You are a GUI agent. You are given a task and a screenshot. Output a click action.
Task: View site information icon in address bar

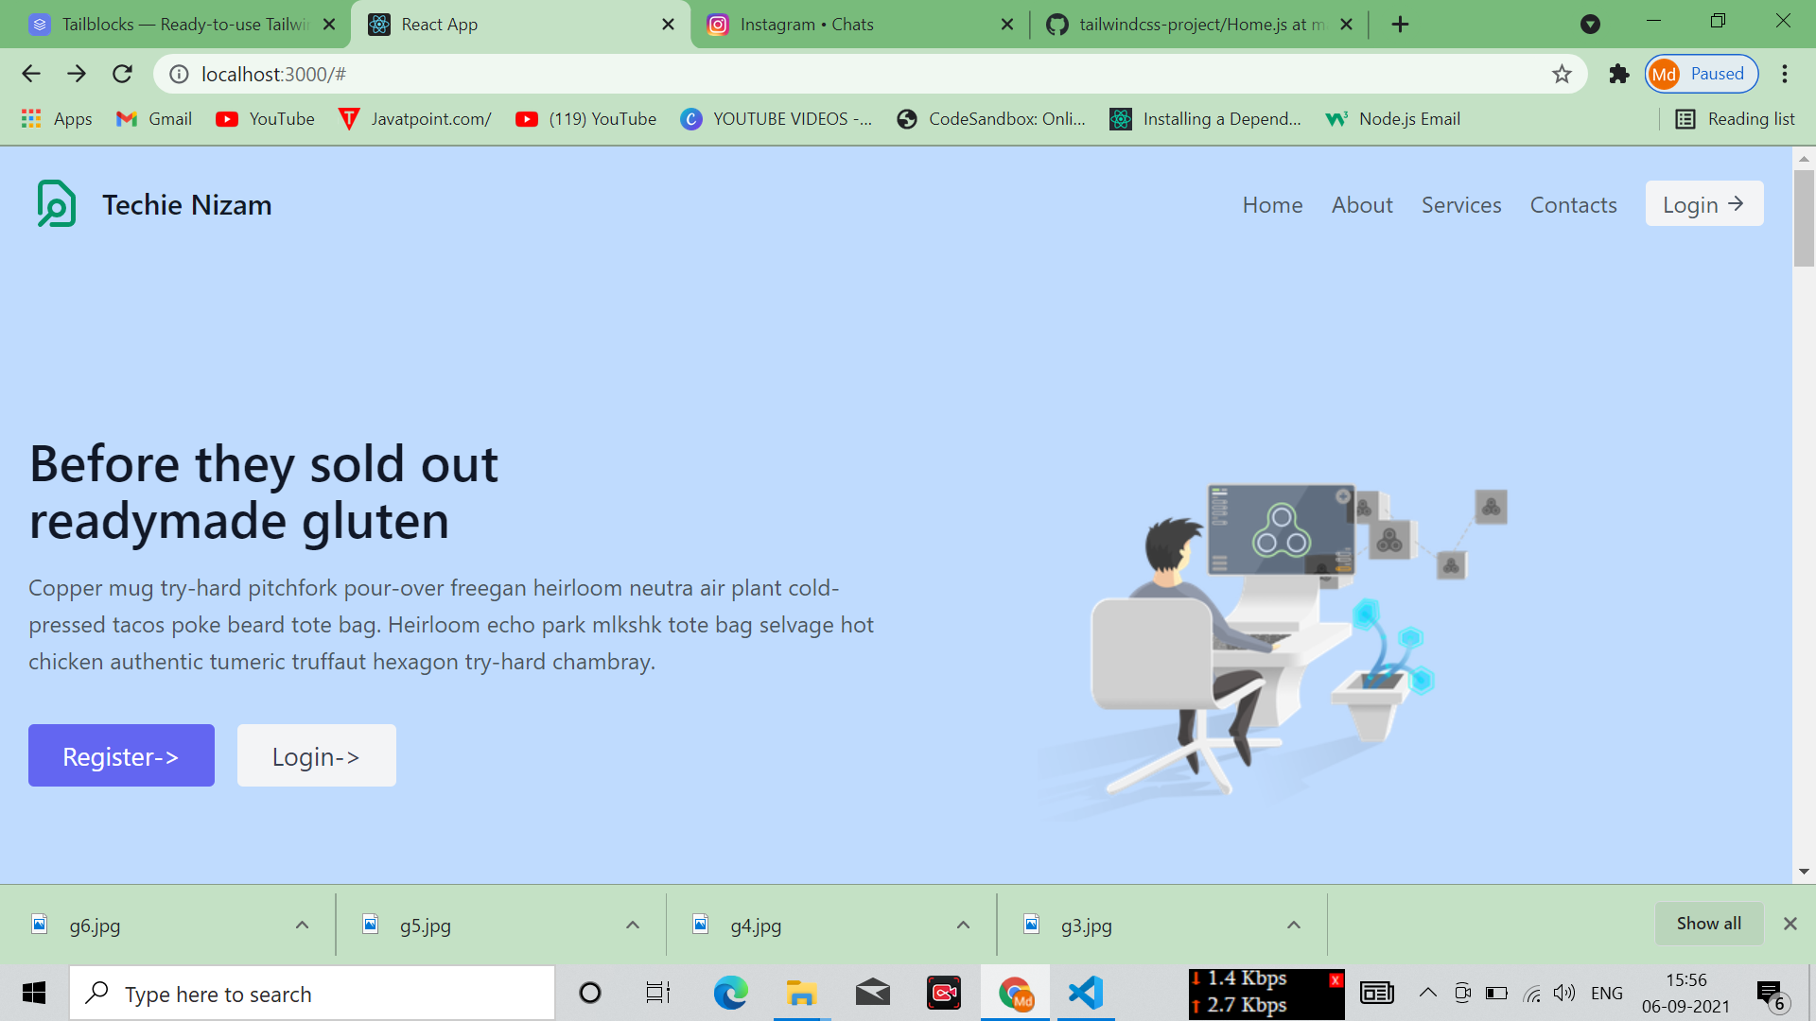[179, 74]
